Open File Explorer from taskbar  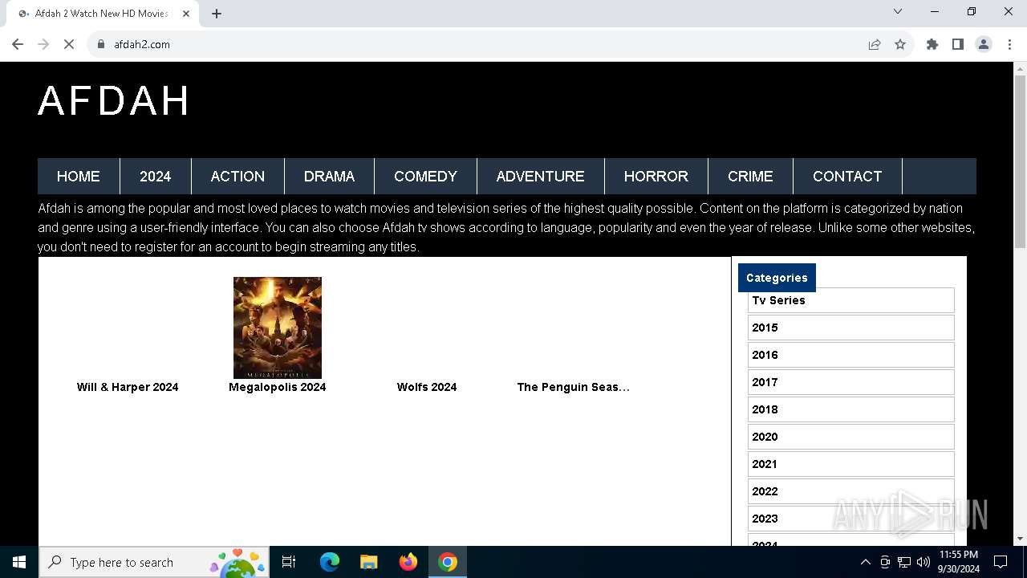[x=368, y=562]
